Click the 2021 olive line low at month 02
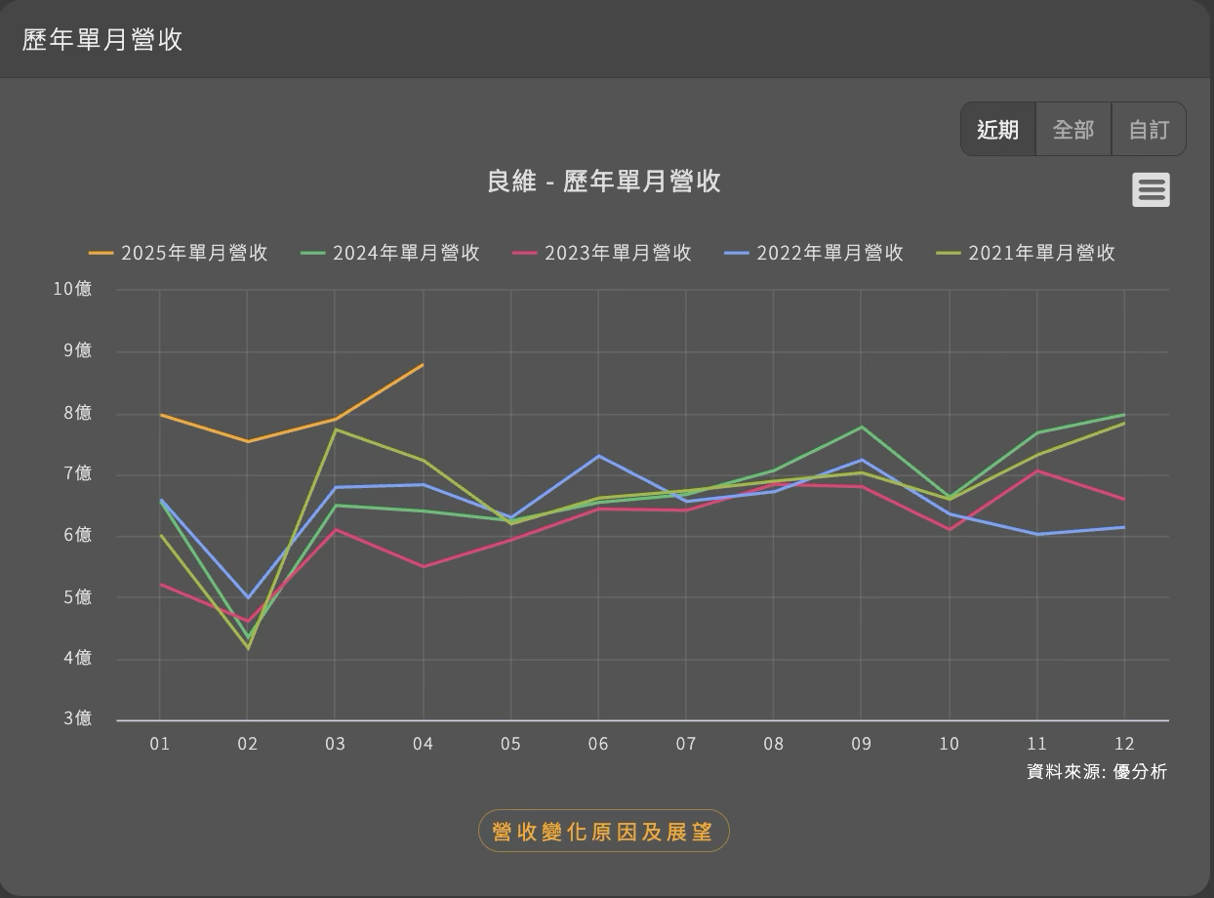The height and width of the screenshot is (898, 1214). tap(247, 648)
